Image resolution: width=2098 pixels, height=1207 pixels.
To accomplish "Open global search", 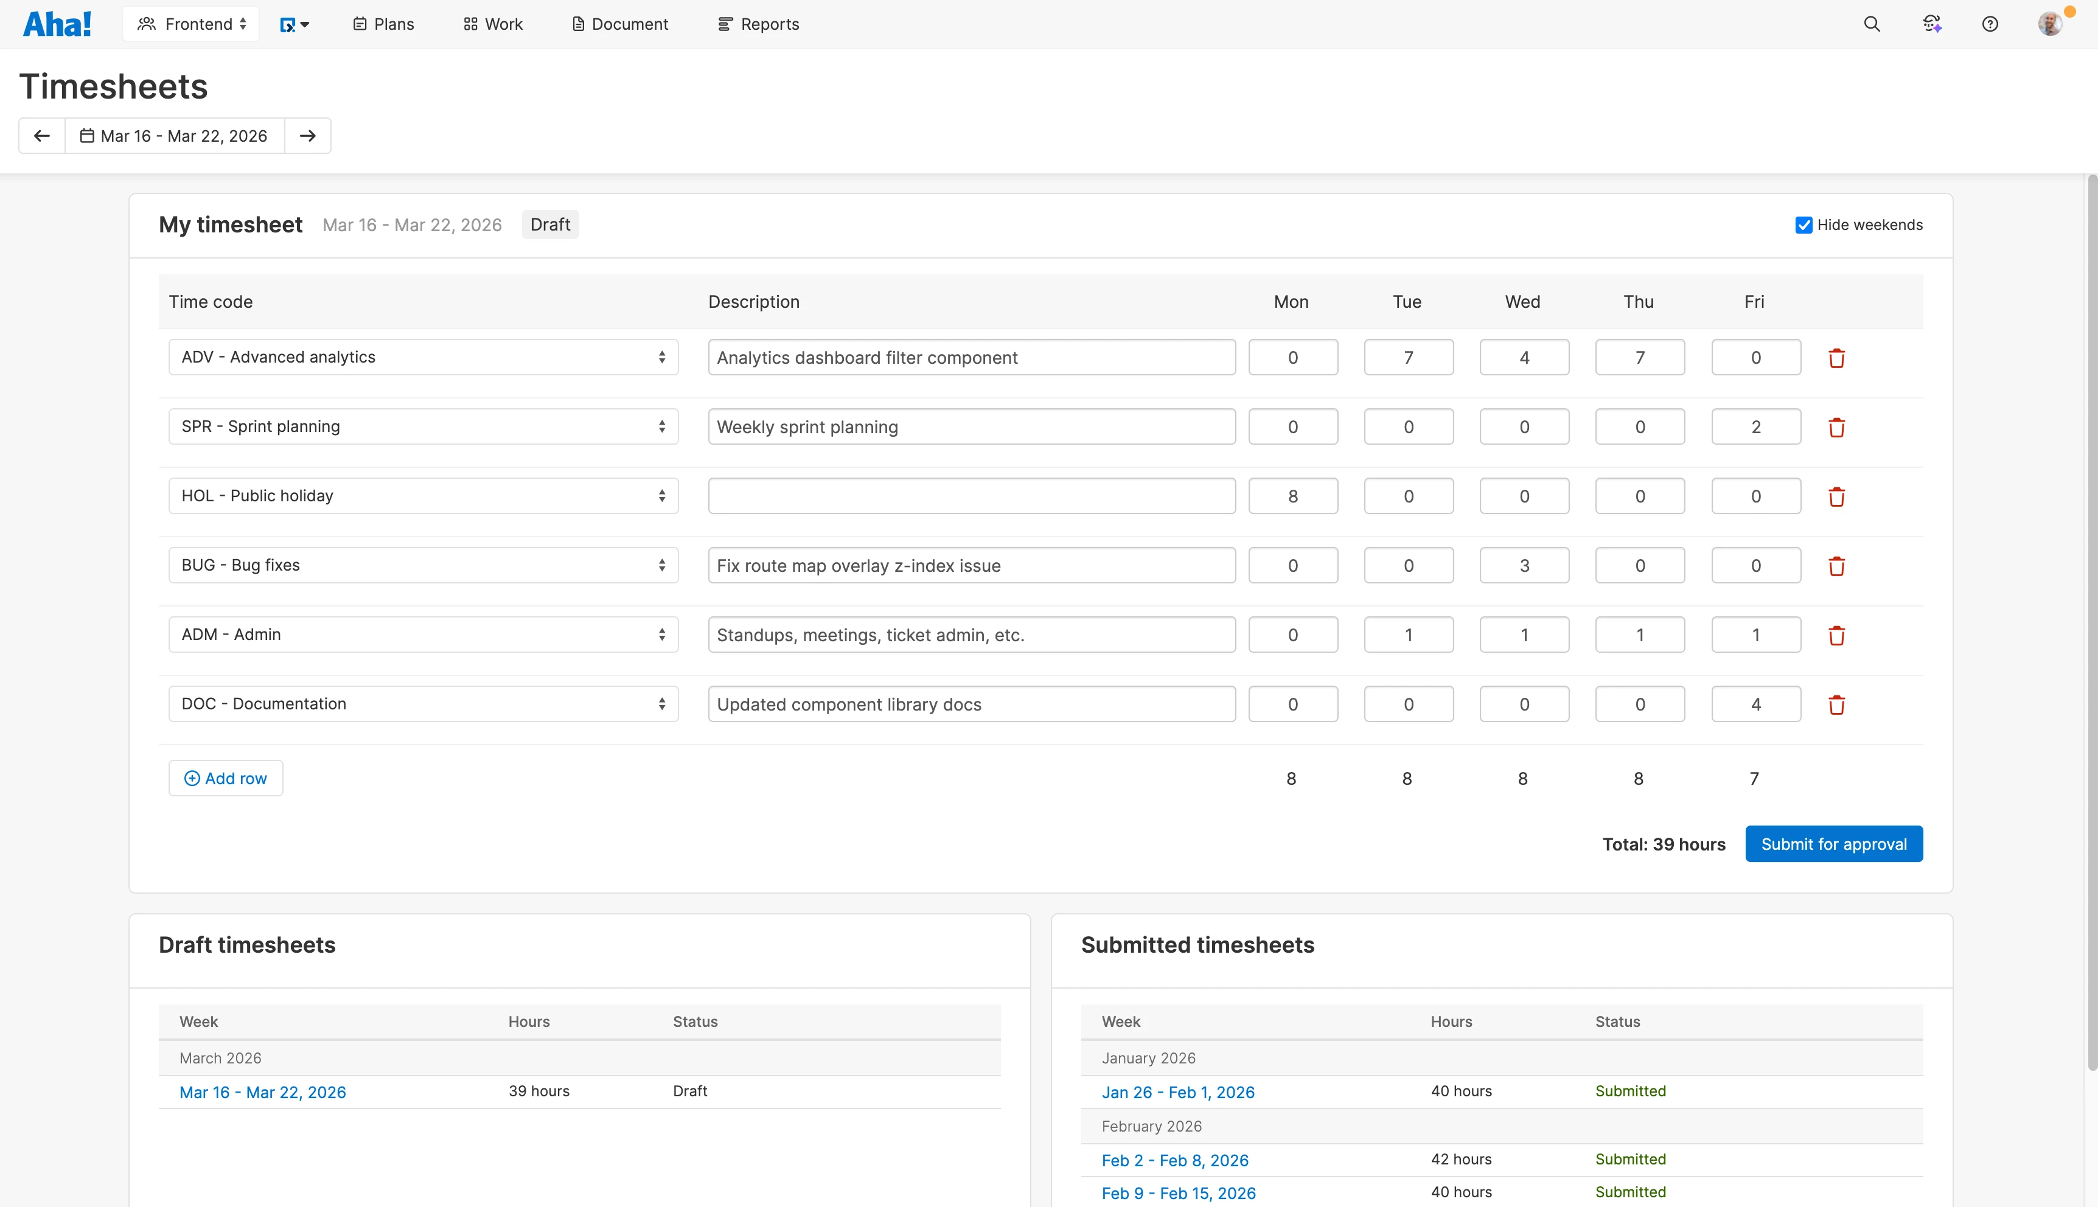I will [1872, 23].
